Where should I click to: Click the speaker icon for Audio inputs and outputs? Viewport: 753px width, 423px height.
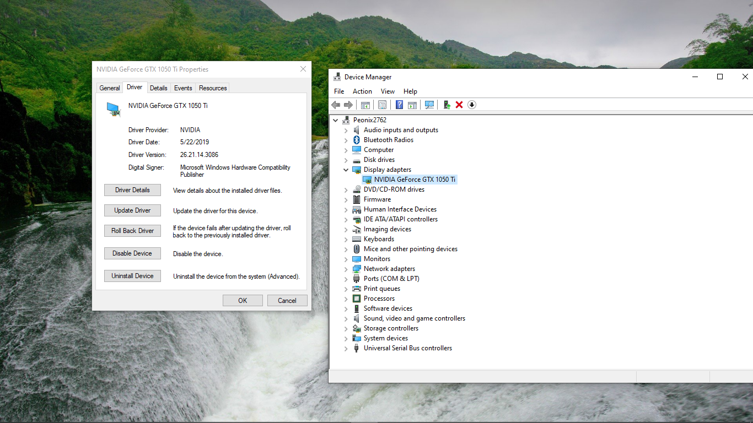(x=357, y=130)
